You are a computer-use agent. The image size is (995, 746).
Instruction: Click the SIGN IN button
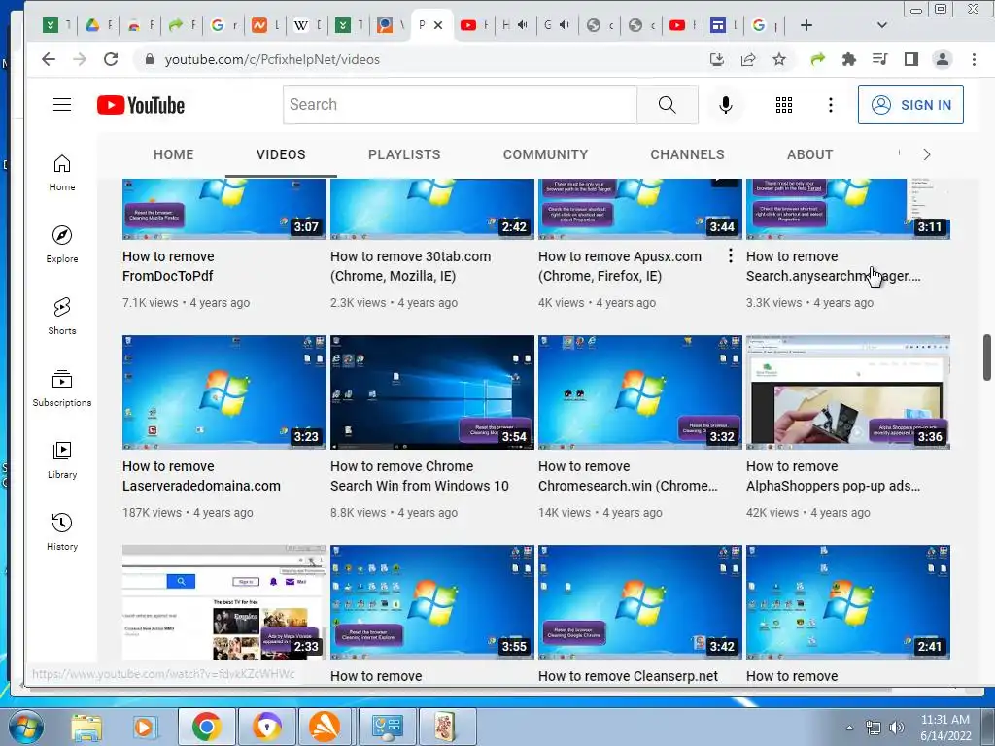(x=910, y=105)
